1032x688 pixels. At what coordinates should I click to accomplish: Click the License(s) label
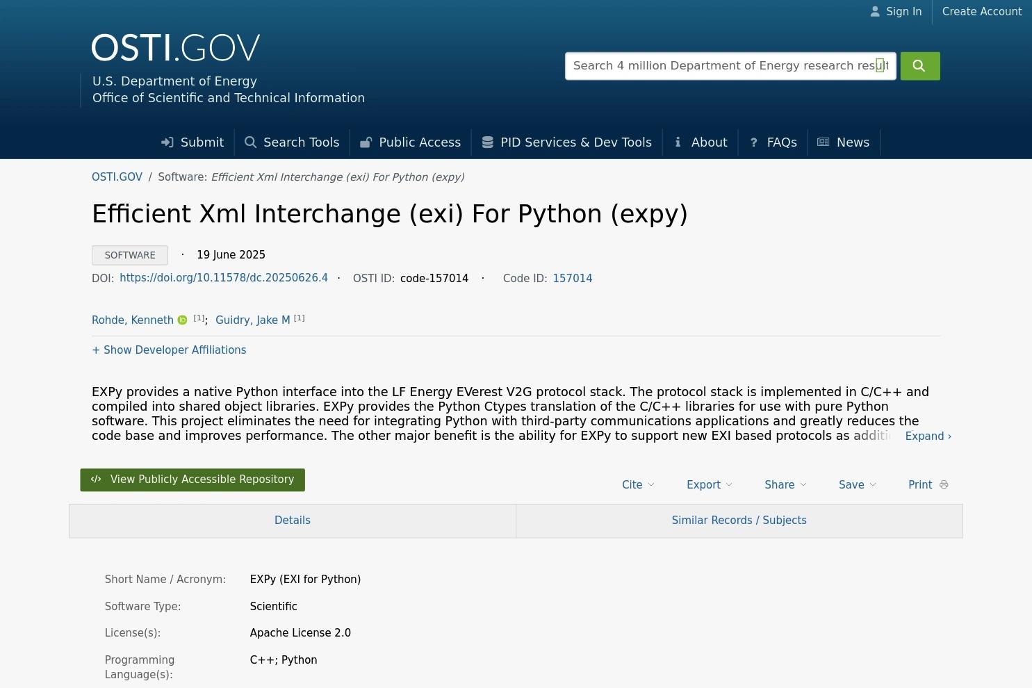[133, 633]
